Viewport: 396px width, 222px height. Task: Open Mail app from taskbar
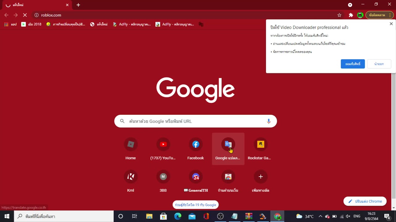pos(192,216)
